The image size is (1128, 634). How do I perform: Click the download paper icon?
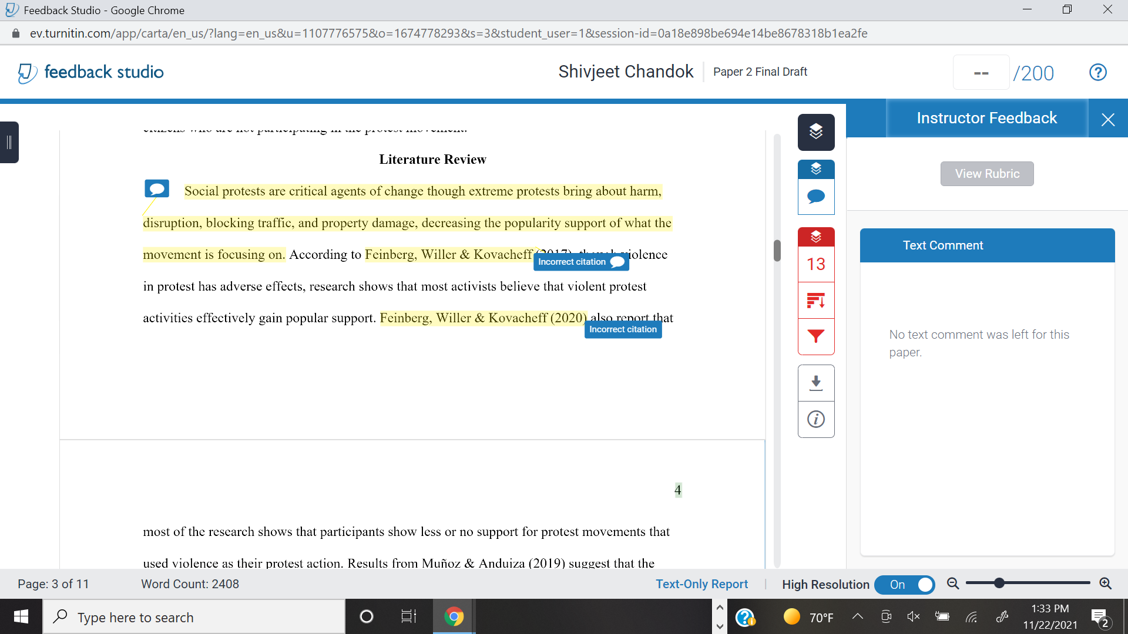pos(816,383)
